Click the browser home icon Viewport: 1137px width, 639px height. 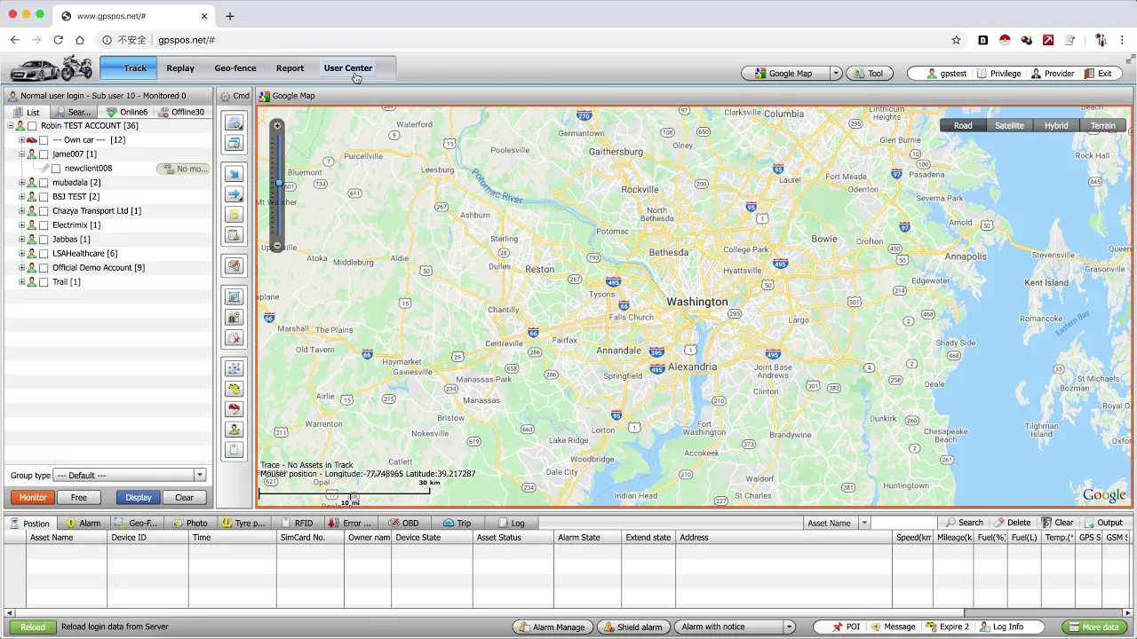[x=80, y=40]
